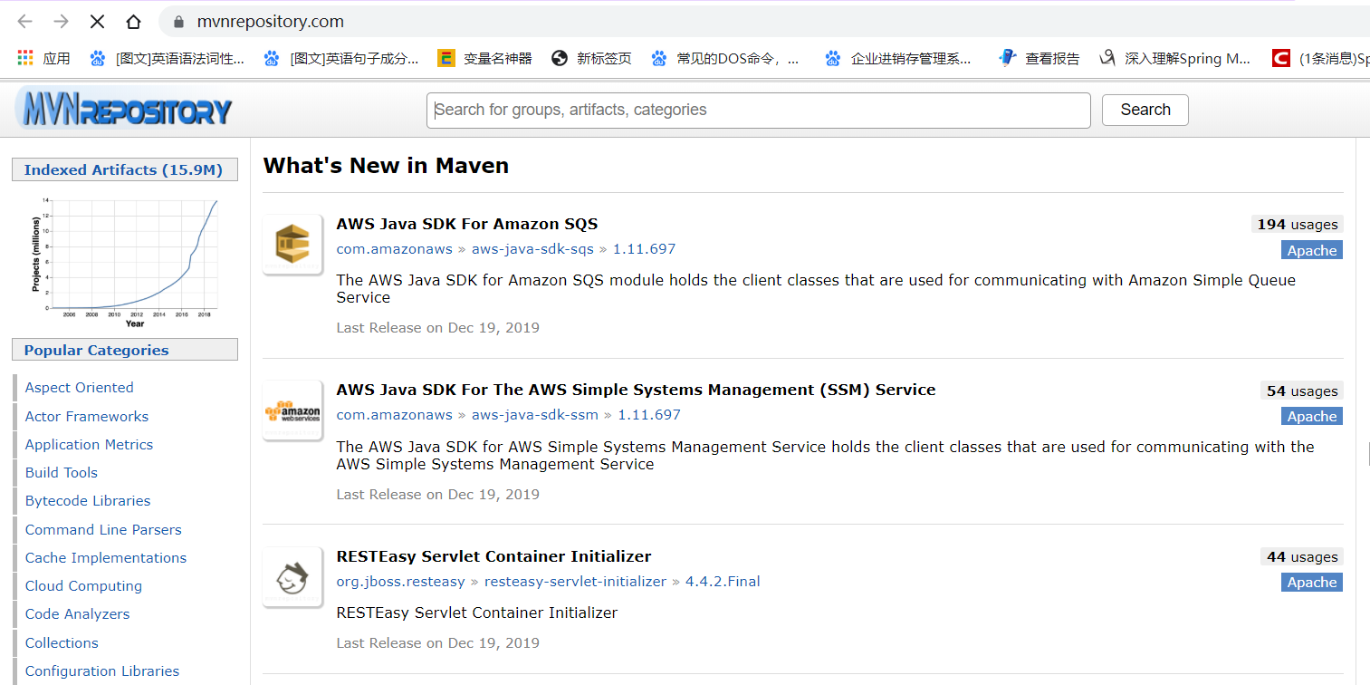Open version 1.11.697 of aws-java-sdk-sqs
Viewport: 1370px width, 685px height.
644,248
